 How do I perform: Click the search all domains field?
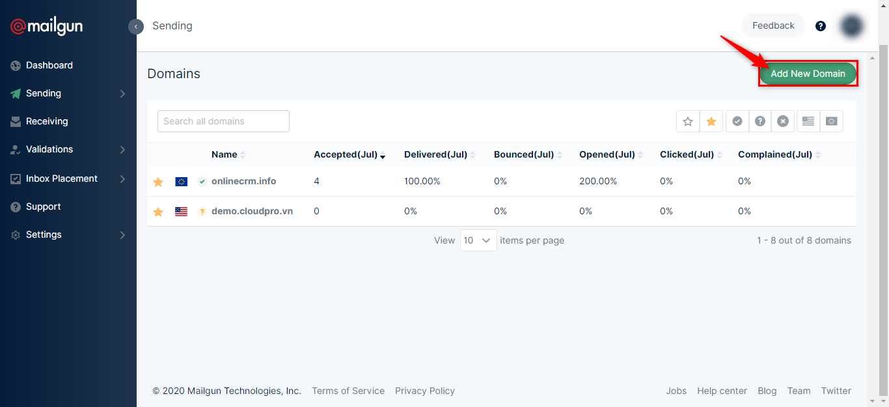click(223, 121)
